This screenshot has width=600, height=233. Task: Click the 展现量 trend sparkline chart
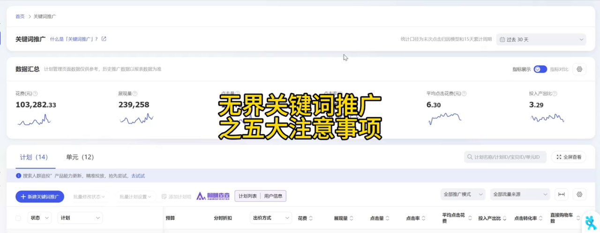(136, 119)
